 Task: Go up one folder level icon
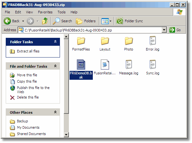coord(45,21)
